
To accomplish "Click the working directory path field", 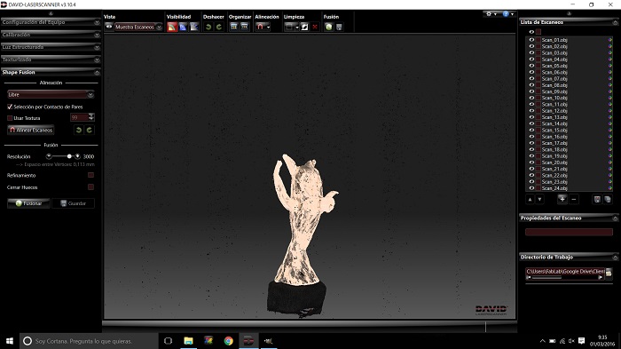I will (565, 271).
